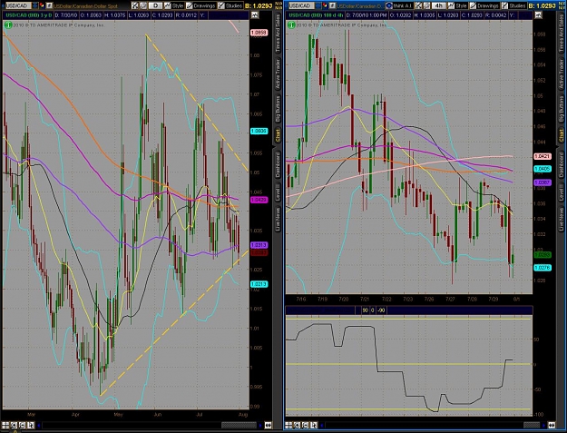Open the Studies menu on the right chart

point(513,5)
